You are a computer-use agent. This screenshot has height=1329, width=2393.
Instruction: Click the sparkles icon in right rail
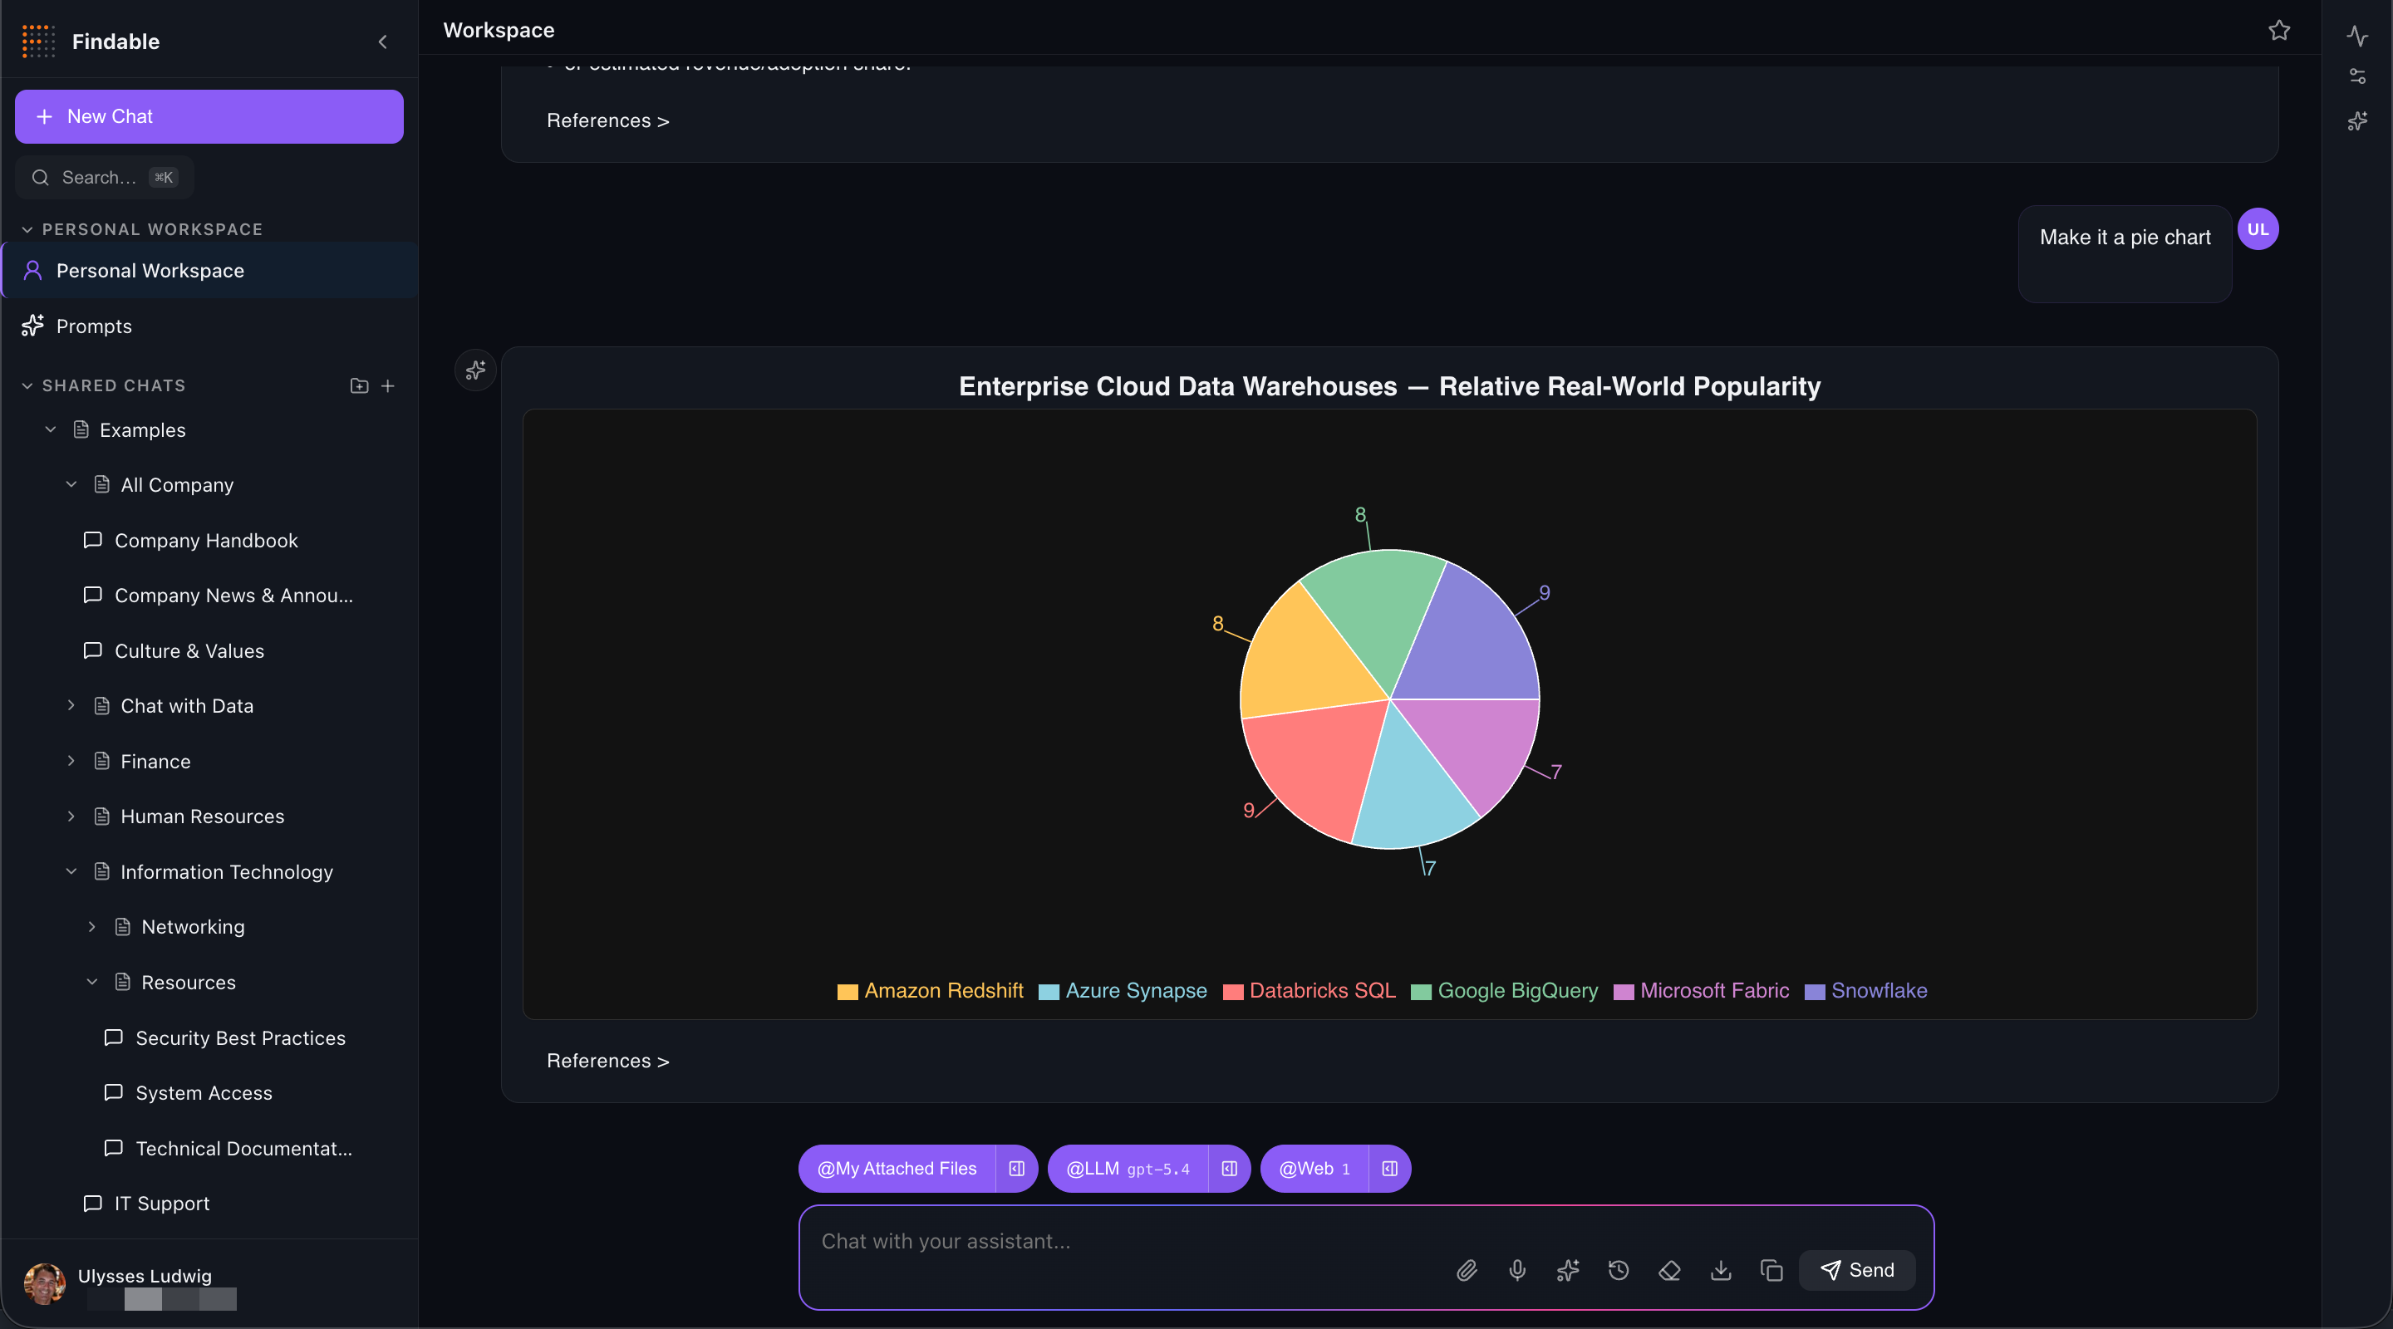2358,120
